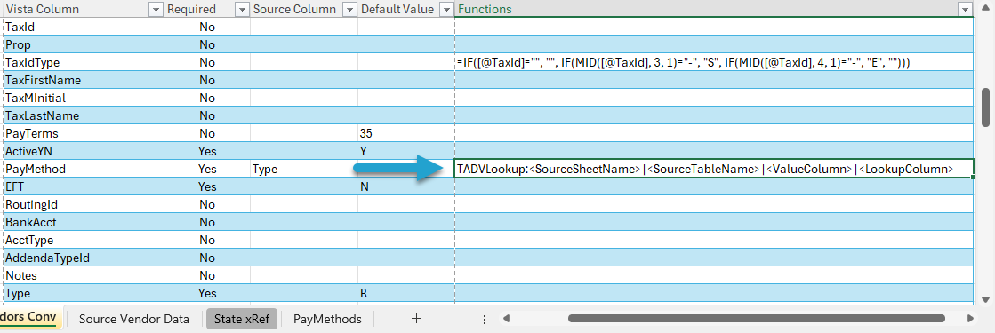Add a new sheet with the plus icon
995x333 pixels.
(416, 319)
